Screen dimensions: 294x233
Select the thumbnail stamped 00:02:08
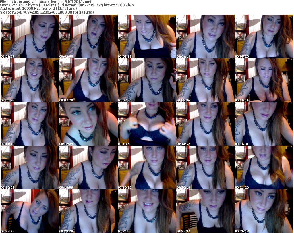pos(88,36)
